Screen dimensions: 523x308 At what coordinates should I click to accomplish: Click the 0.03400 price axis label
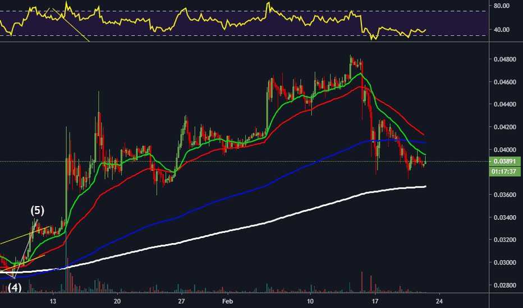coord(504,217)
